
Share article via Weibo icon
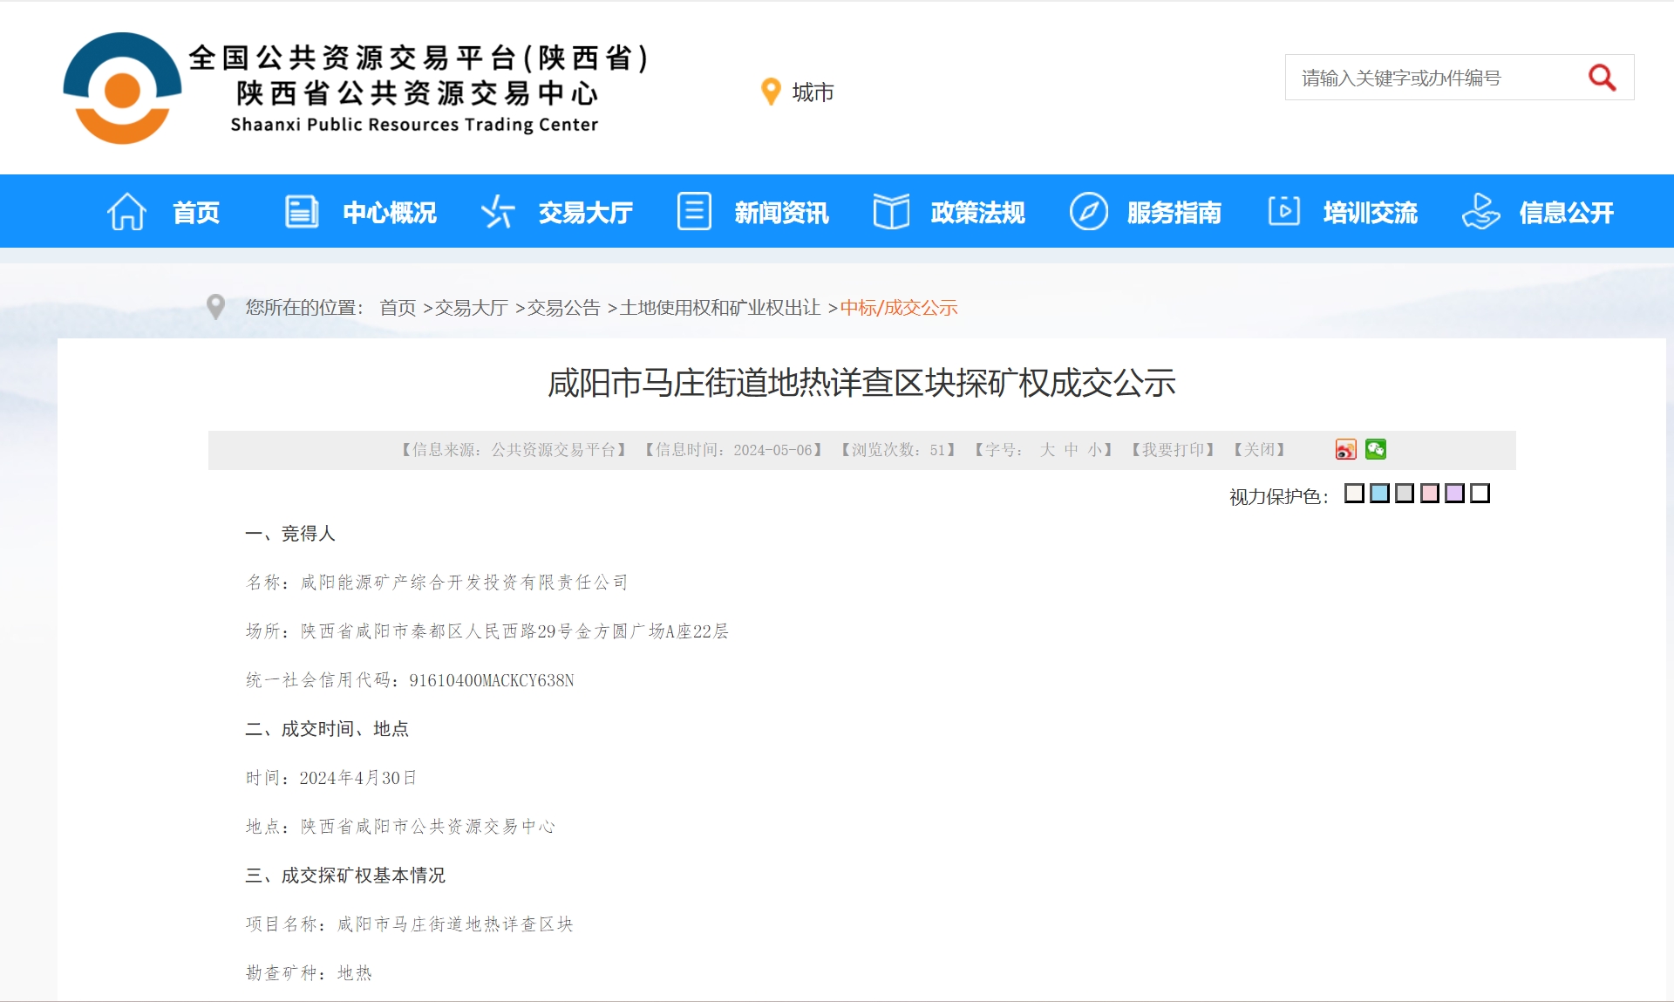pyautogui.click(x=1345, y=449)
